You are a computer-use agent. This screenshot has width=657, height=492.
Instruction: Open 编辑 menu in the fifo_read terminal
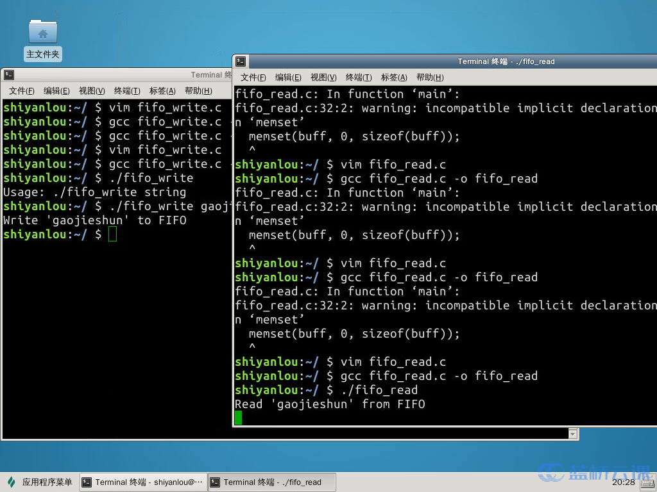click(x=288, y=78)
